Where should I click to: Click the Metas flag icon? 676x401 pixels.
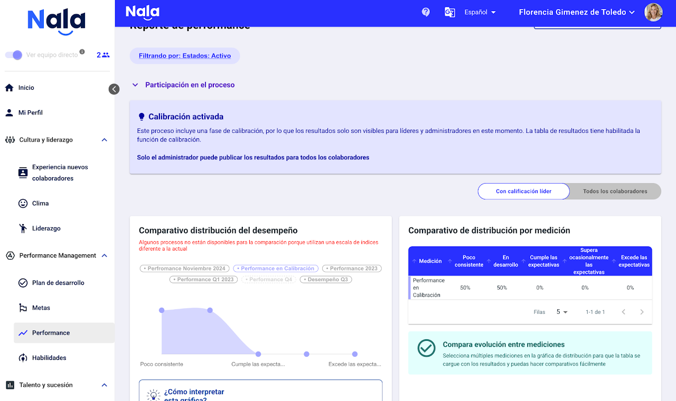23,308
